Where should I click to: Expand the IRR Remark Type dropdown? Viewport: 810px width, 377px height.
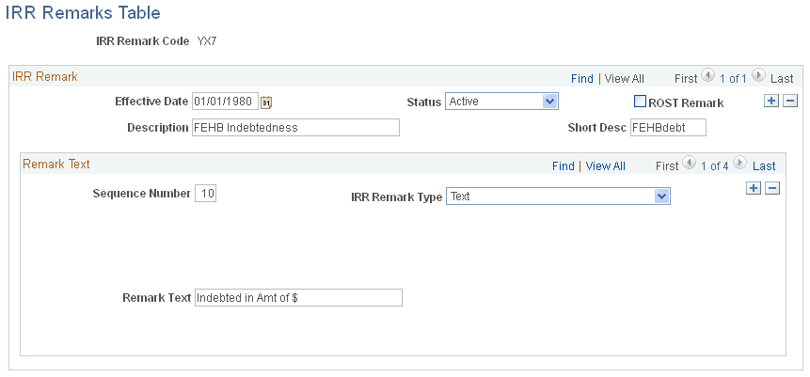(x=661, y=196)
